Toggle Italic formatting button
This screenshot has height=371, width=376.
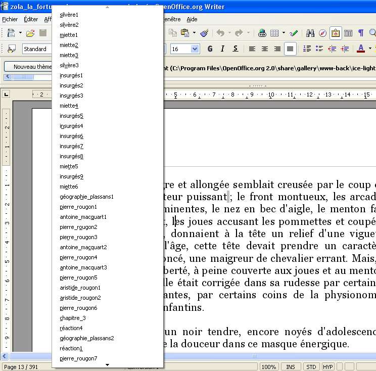coord(222,49)
